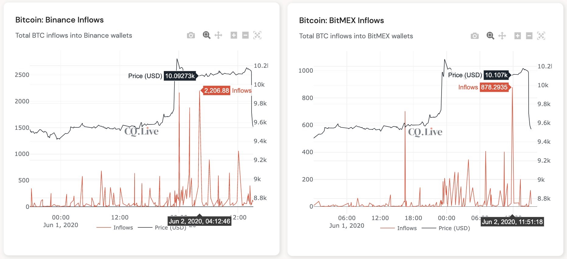The height and width of the screenshot is (259, 567).
Task: Activate pan tool on BitMEX Inflows chart
Action: click(502, 36)
